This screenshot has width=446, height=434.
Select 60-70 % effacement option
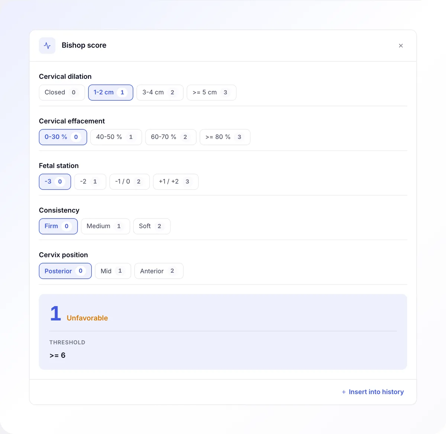point(171,137)
